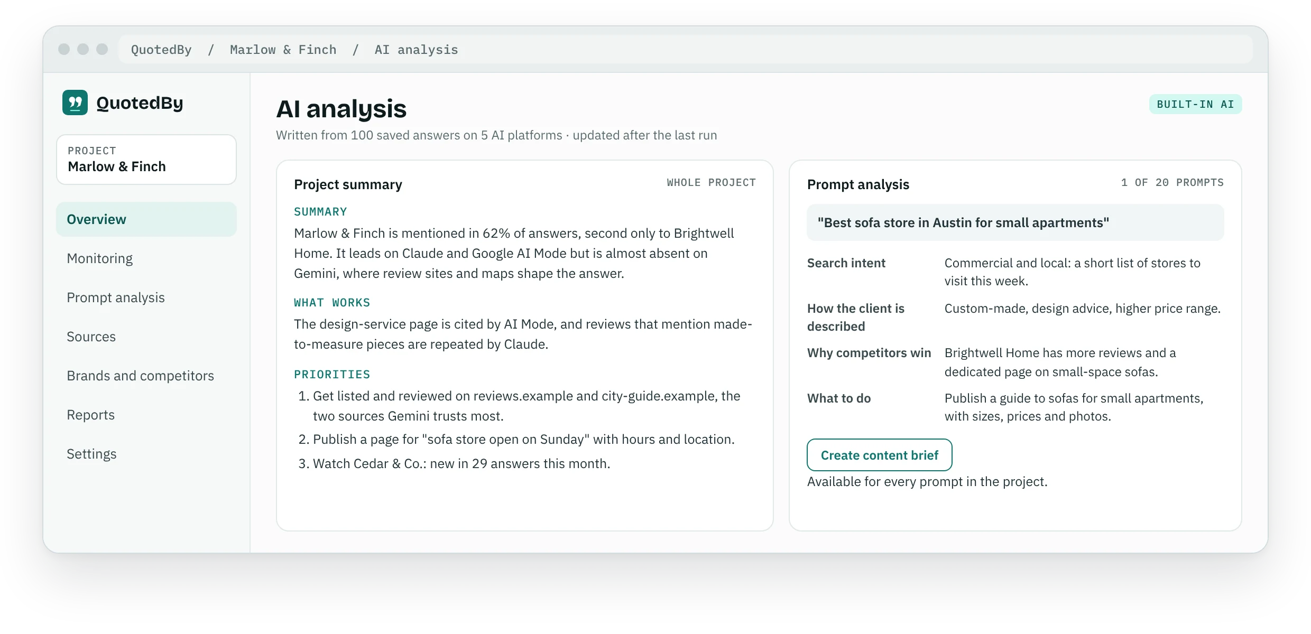
Task: Click the "1 OF 20 PROMPTS" label
Action: 1172,182
